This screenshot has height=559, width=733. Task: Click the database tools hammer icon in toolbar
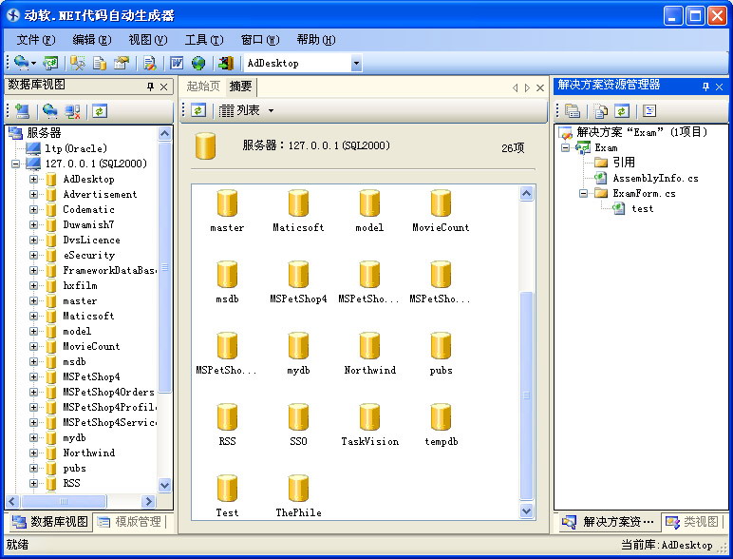point(77,63)
